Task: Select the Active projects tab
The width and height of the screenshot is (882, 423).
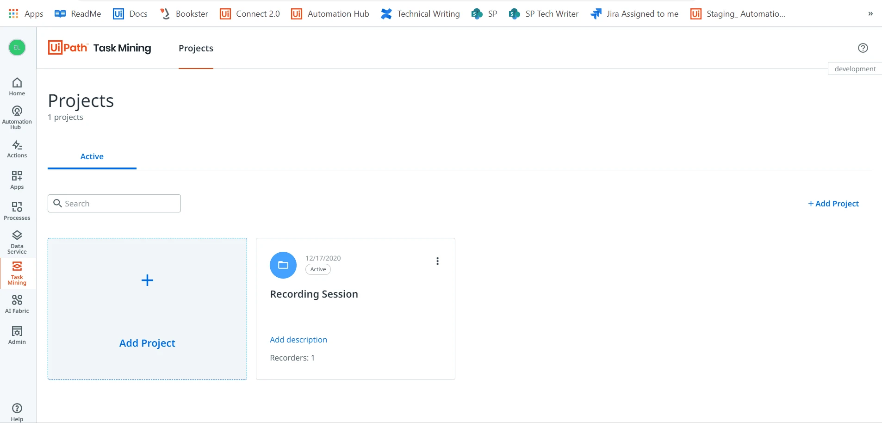Action: coord(92,156)
